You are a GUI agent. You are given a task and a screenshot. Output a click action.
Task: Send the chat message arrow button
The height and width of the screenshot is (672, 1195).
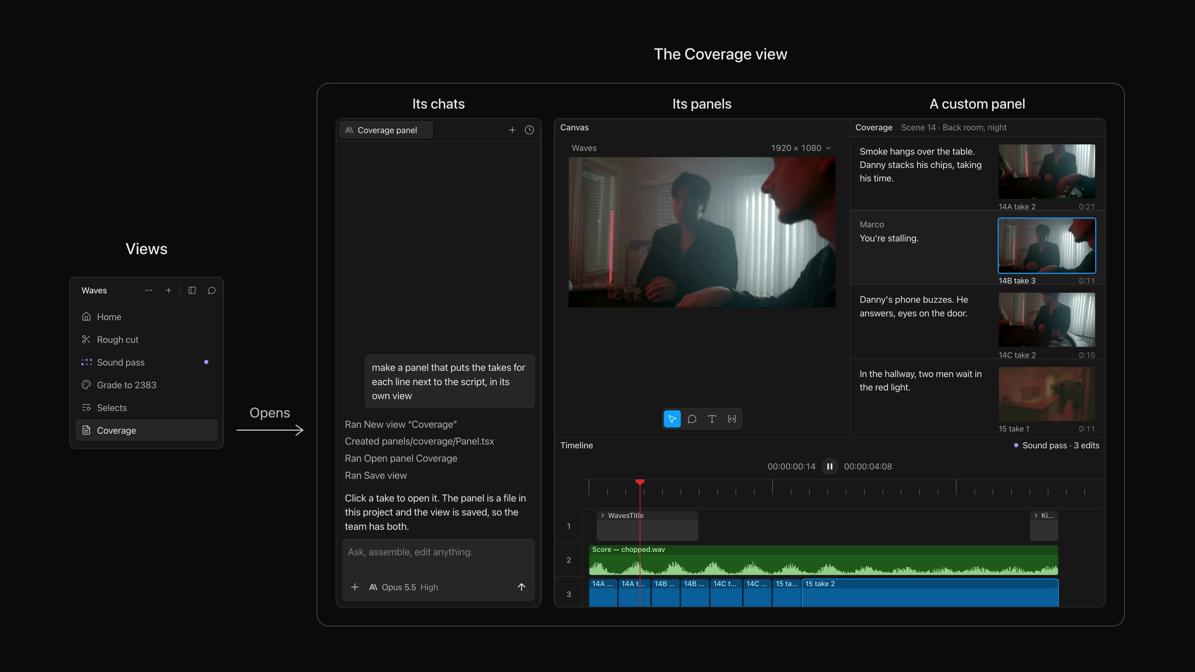(522, 587)
